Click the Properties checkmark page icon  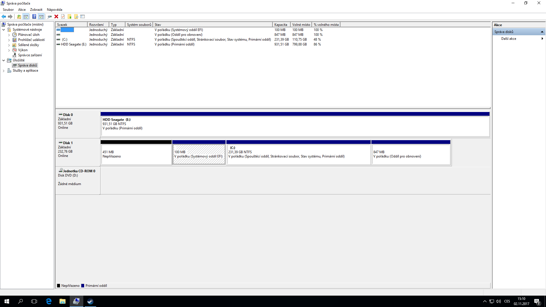pos(63,16)
